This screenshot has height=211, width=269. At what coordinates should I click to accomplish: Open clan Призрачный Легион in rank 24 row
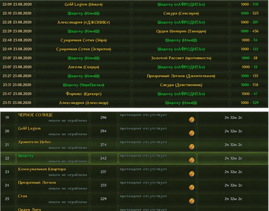[x=37, y=183]
